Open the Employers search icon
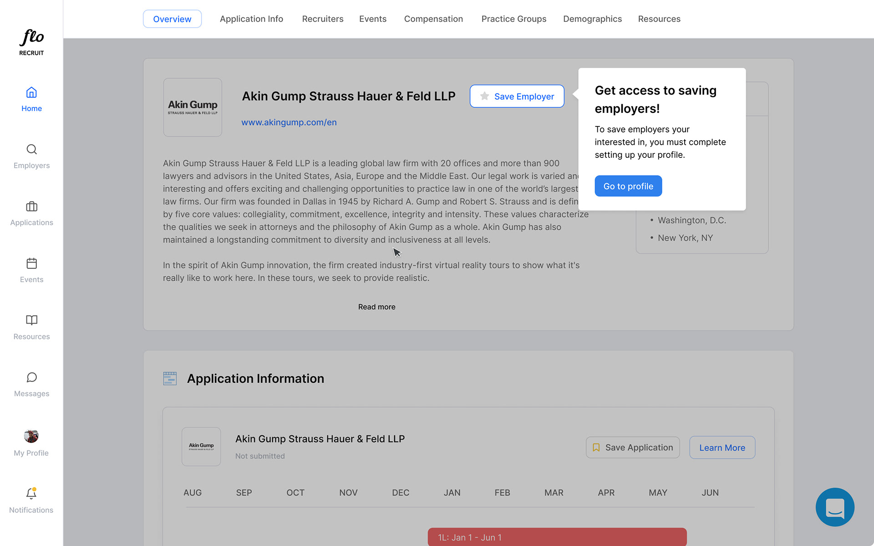874x546 pixels. point(31,149)
